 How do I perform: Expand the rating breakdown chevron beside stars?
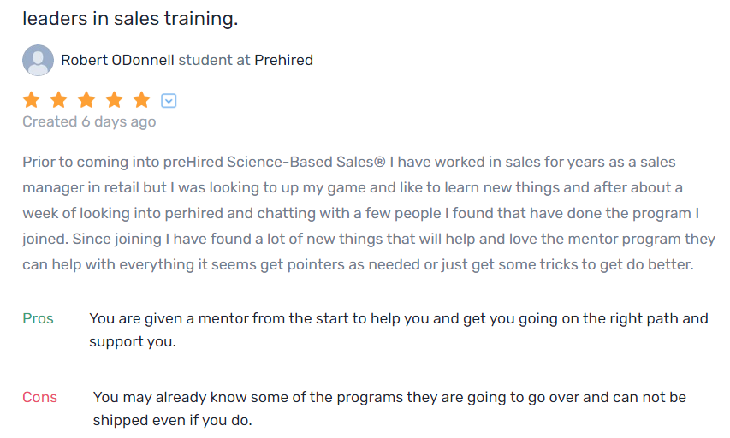[x=169, y=101]
